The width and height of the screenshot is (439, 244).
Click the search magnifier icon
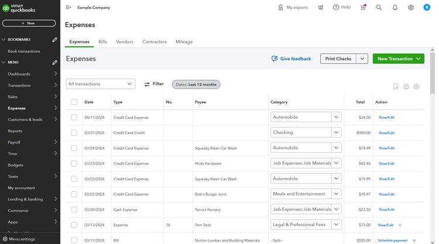379,7
